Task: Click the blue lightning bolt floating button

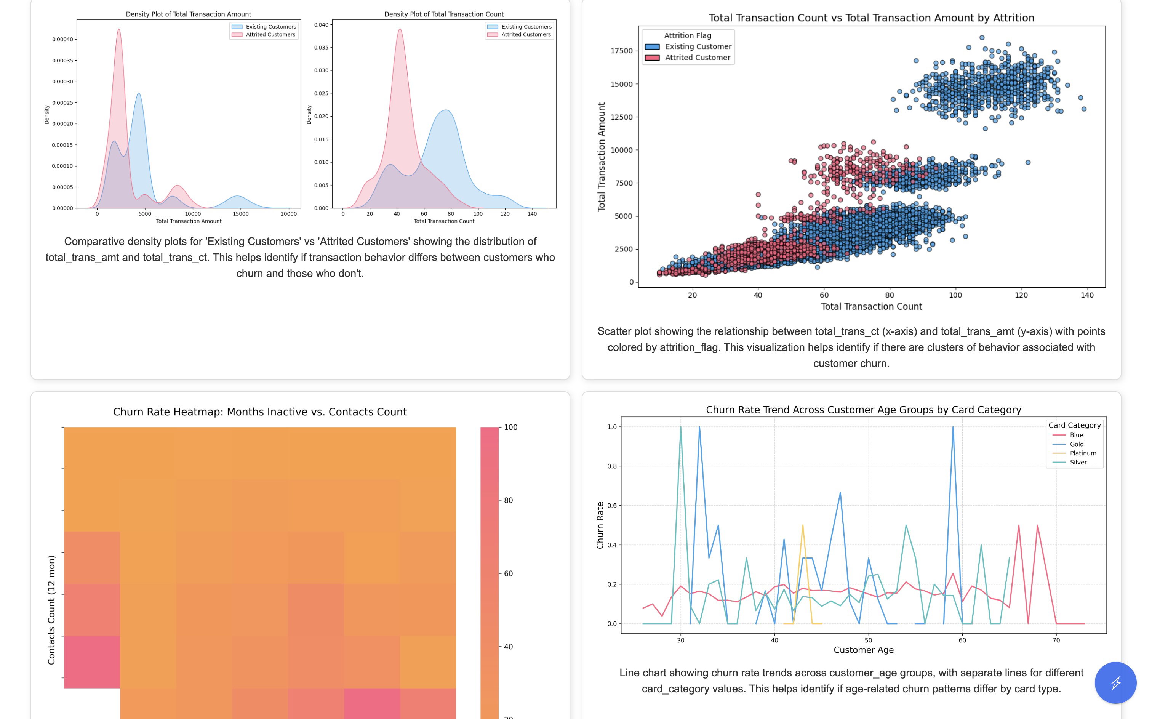Action: point(1115,682)
